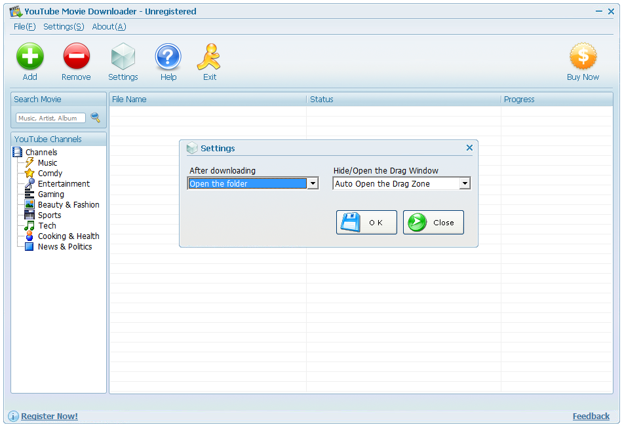Click the green Add plus icon
Screen dimensions: 622x425
pos(30,56)
